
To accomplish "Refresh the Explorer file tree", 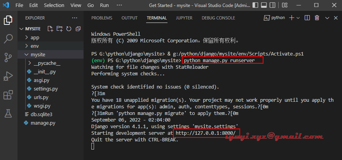I will coord(69,29).
